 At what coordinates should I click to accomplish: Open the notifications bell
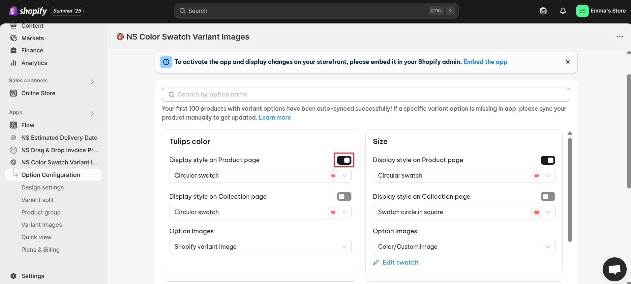click(x=563, y=11)
